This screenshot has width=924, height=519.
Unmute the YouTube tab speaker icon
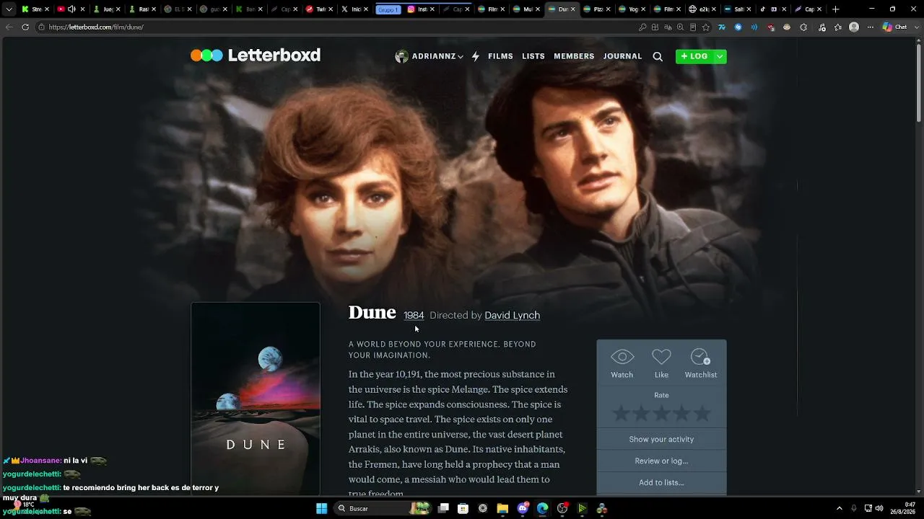(x=71, y=9)
